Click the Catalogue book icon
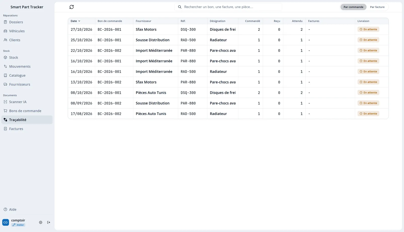404x232 pixels. tap(5, 75)
